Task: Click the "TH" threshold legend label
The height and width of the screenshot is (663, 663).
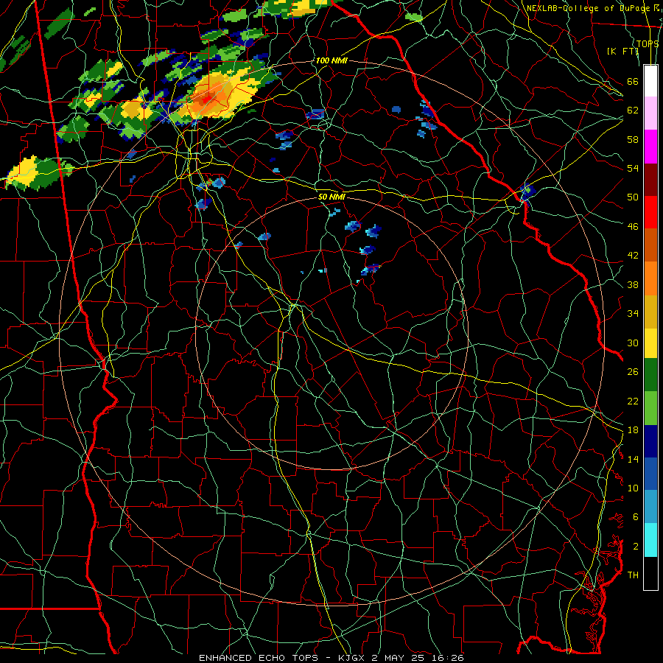Action: [633, 575]
